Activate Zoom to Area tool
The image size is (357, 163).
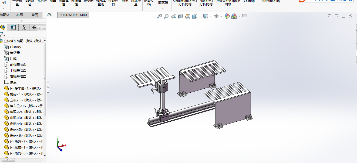pyautogui.click(x=167, y=16)
